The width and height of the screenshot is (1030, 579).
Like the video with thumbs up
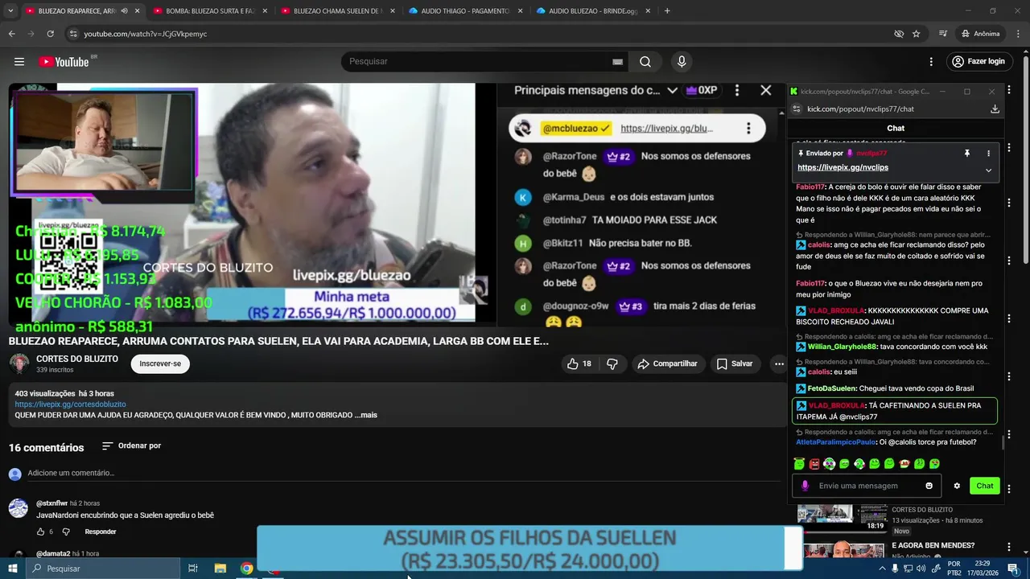click(579, 363)
